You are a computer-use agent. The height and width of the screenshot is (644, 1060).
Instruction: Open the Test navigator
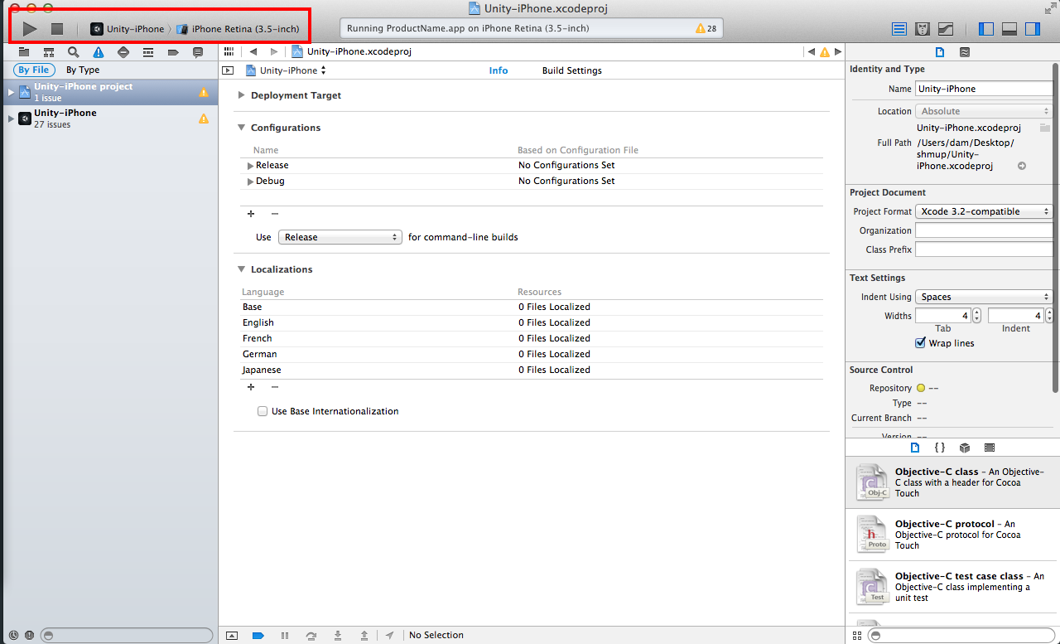coord(123,52)
